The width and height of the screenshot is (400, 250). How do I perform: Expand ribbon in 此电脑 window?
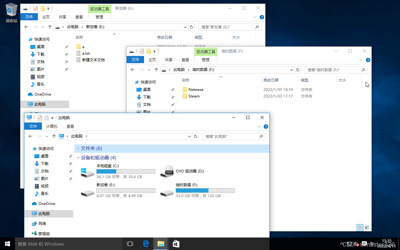click(259, 127)
